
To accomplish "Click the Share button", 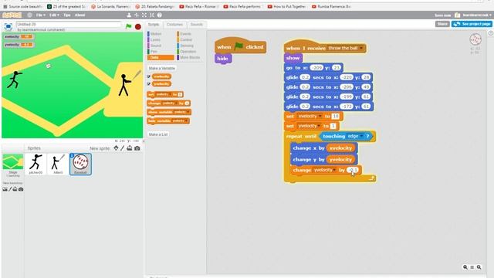I will [x=442, y=24].
